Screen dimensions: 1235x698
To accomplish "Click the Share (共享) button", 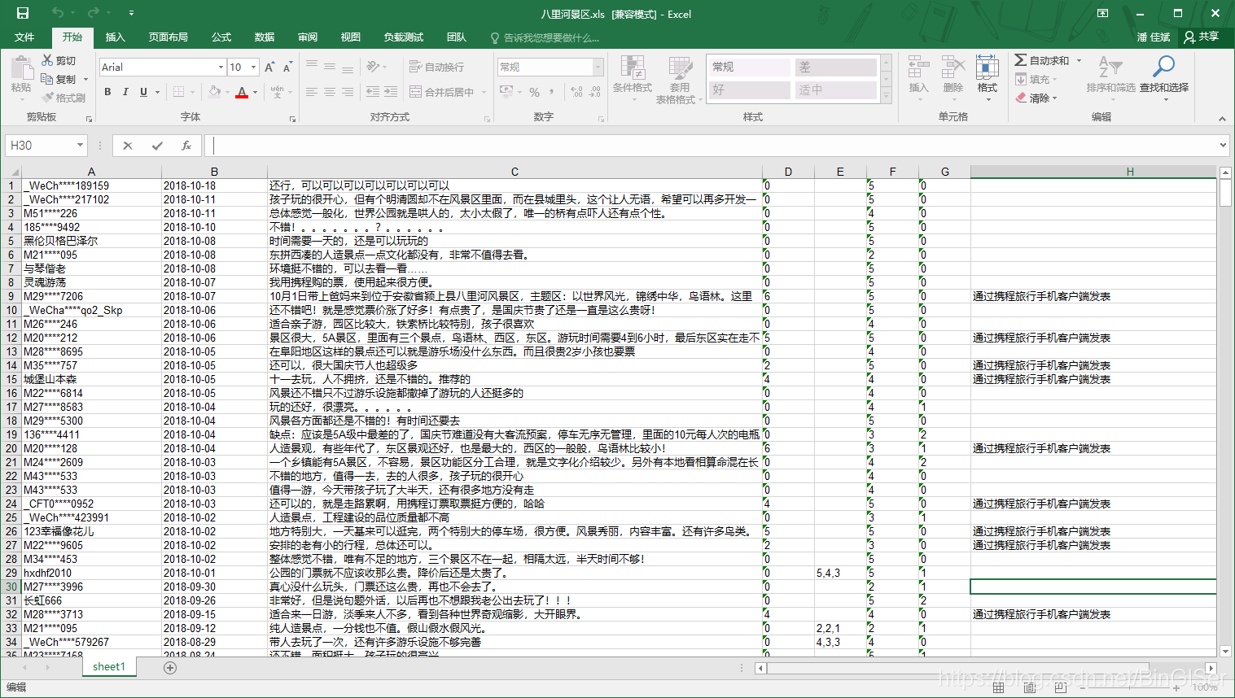I will tap(1202, 37).
